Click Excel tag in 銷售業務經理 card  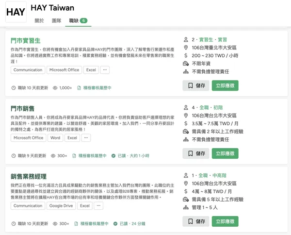pos(84,206)
